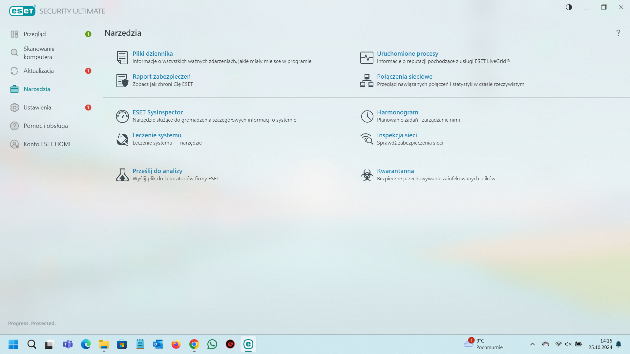The height and width of the screenshot is (354, 630).
Task: Open the Raport zabezpieczeń link
Action: 161,76
